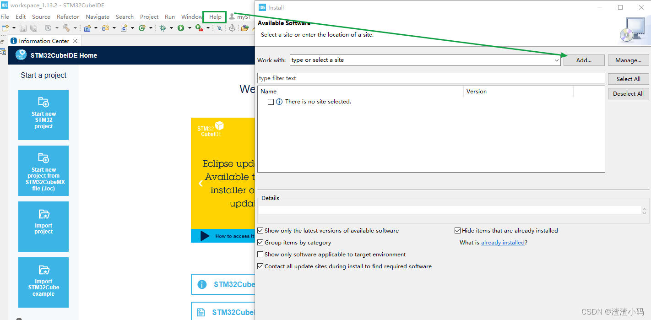This screenshot has height=320, width=651.
Task: Click the Import project tile
Action: (x=43, y=227)
